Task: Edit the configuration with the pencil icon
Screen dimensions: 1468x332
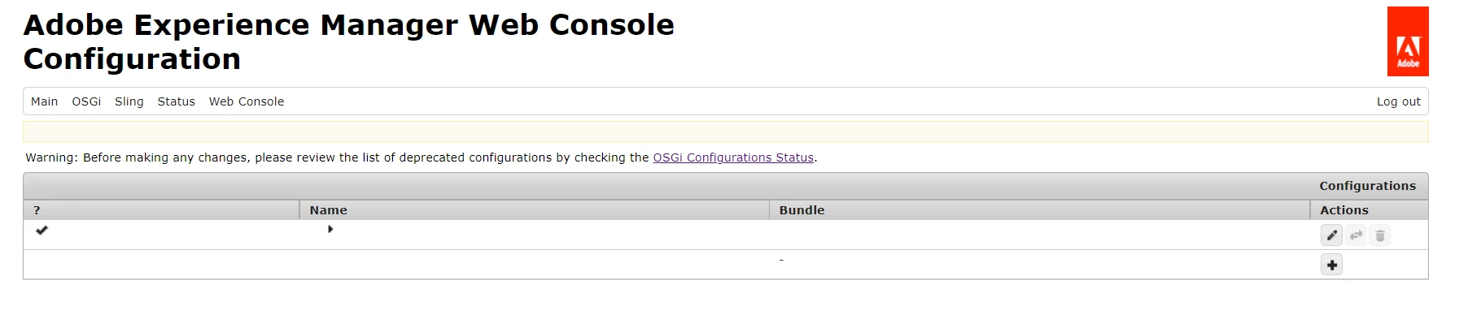Action: click(1331, 235)
